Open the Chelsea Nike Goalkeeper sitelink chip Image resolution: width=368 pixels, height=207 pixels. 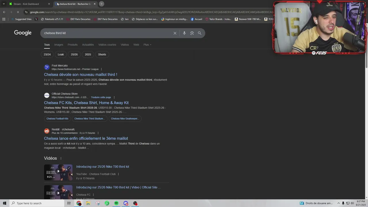pos(125,118)
